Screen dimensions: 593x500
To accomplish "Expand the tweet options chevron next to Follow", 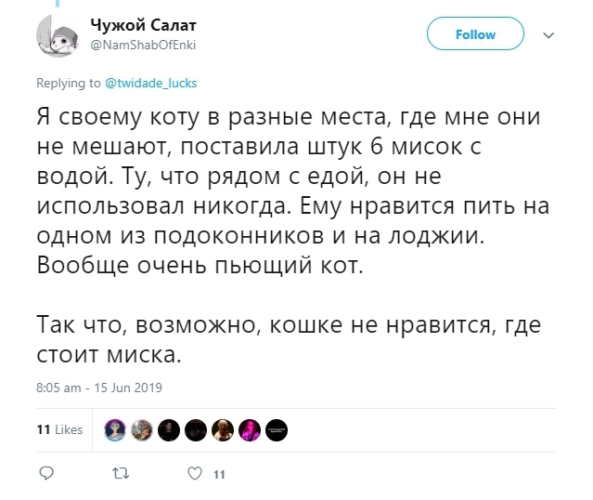I will (x=548, y=35).
